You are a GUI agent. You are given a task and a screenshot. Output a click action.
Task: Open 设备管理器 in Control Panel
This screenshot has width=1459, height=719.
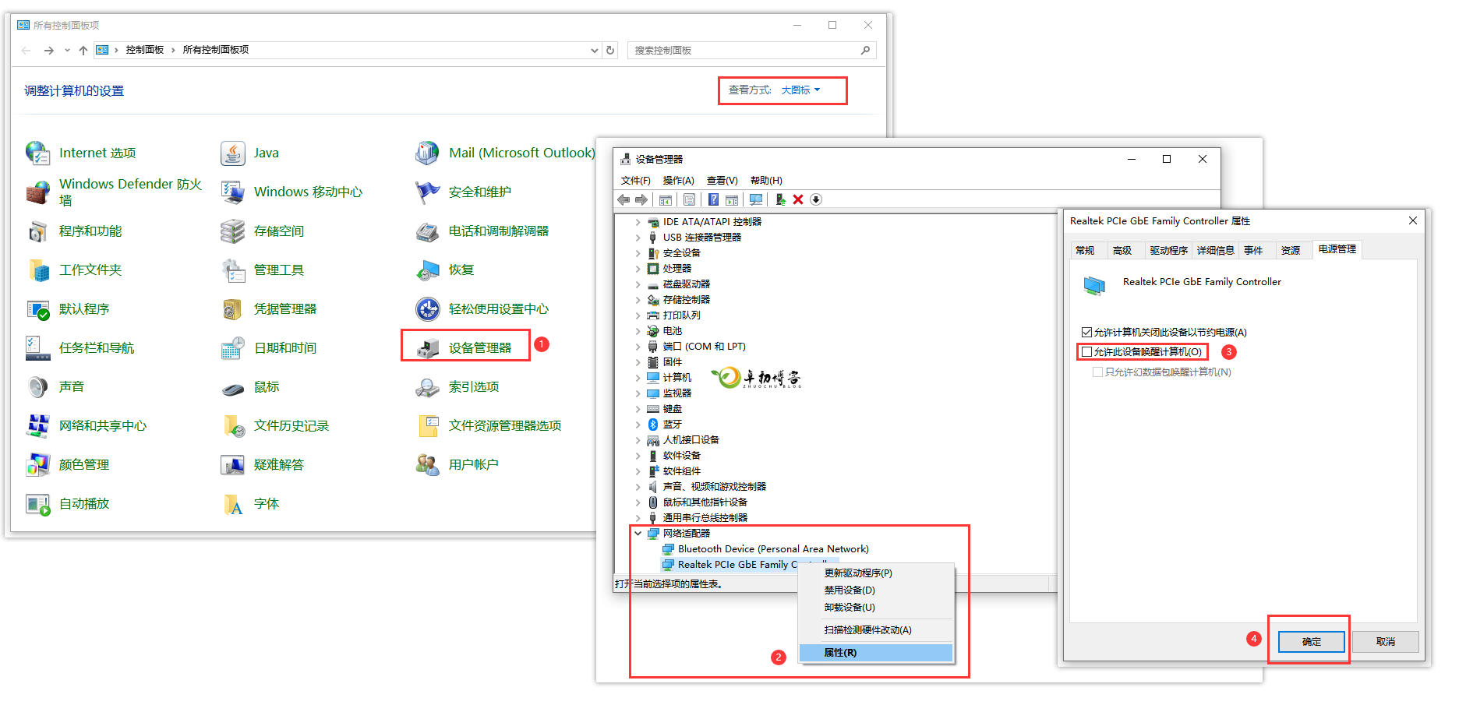point(479,347)
